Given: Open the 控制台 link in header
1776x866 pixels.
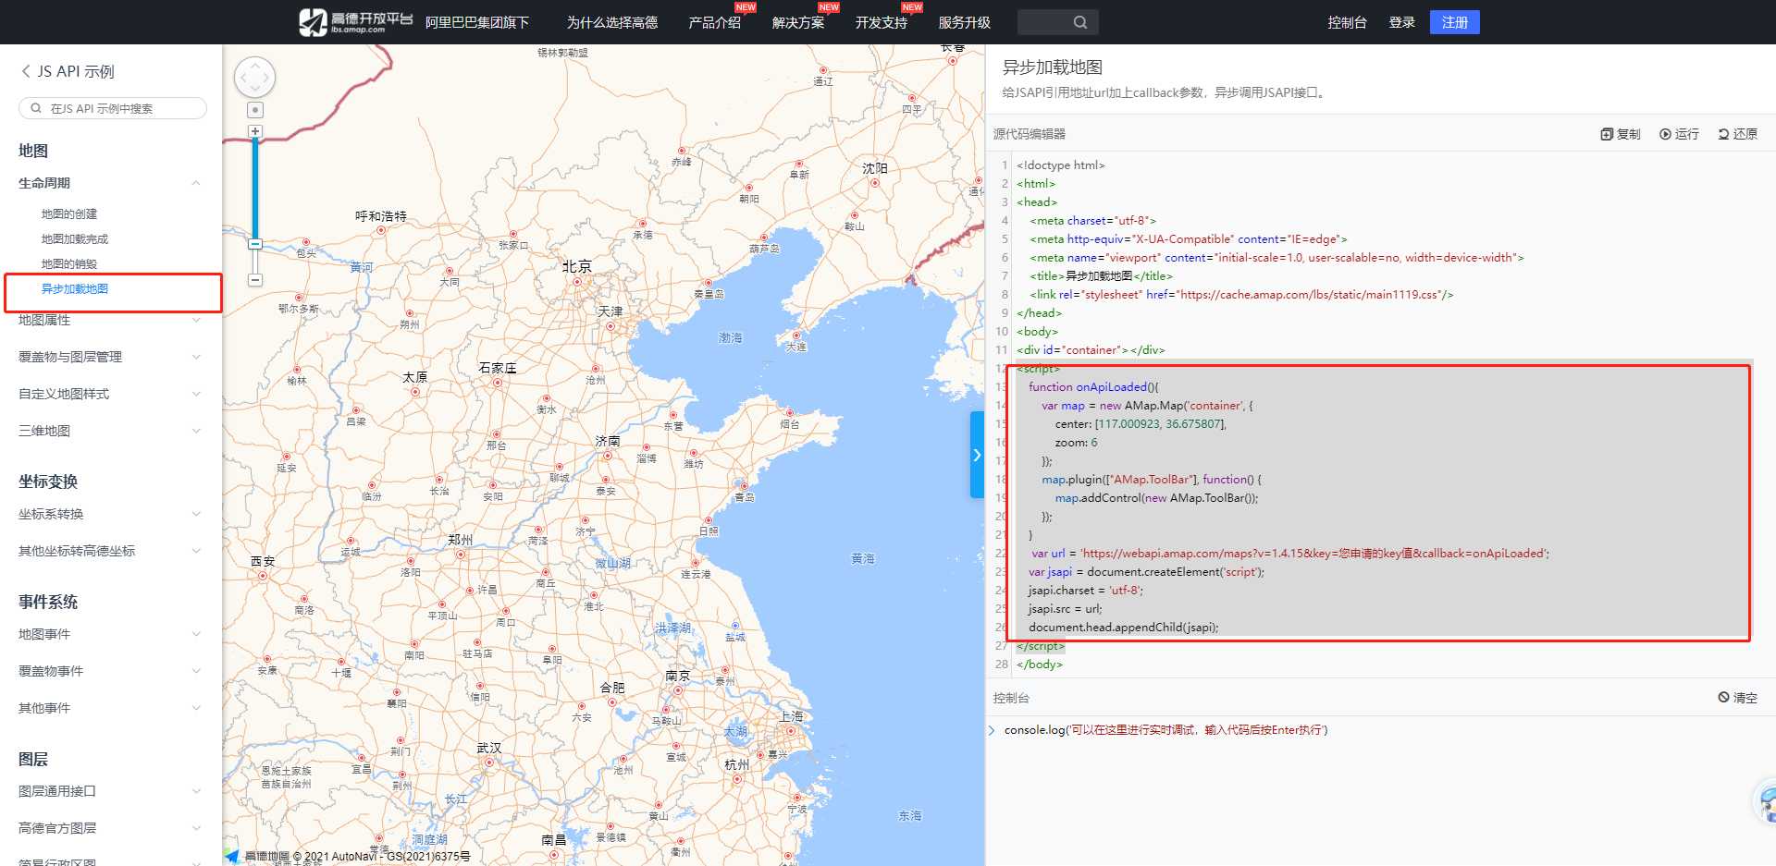Looking at the screenshot, I should (x=1347, y=22).
